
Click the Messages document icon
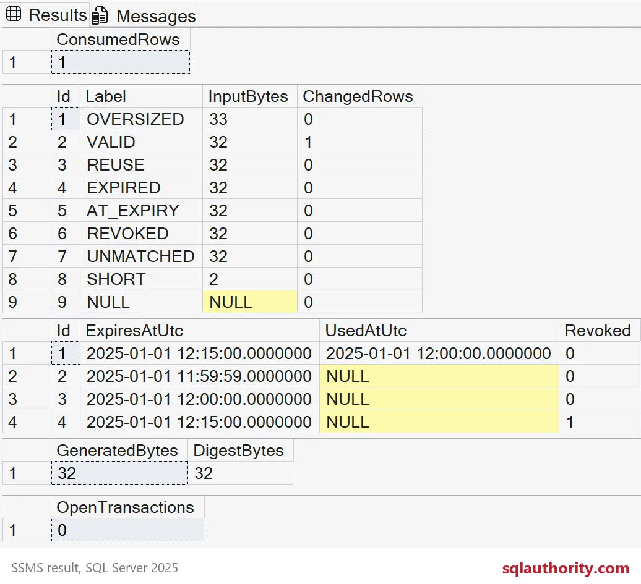(100, 16)
